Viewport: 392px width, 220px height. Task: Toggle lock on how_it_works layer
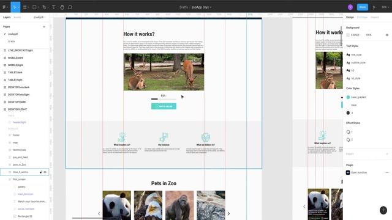point(41,172)
